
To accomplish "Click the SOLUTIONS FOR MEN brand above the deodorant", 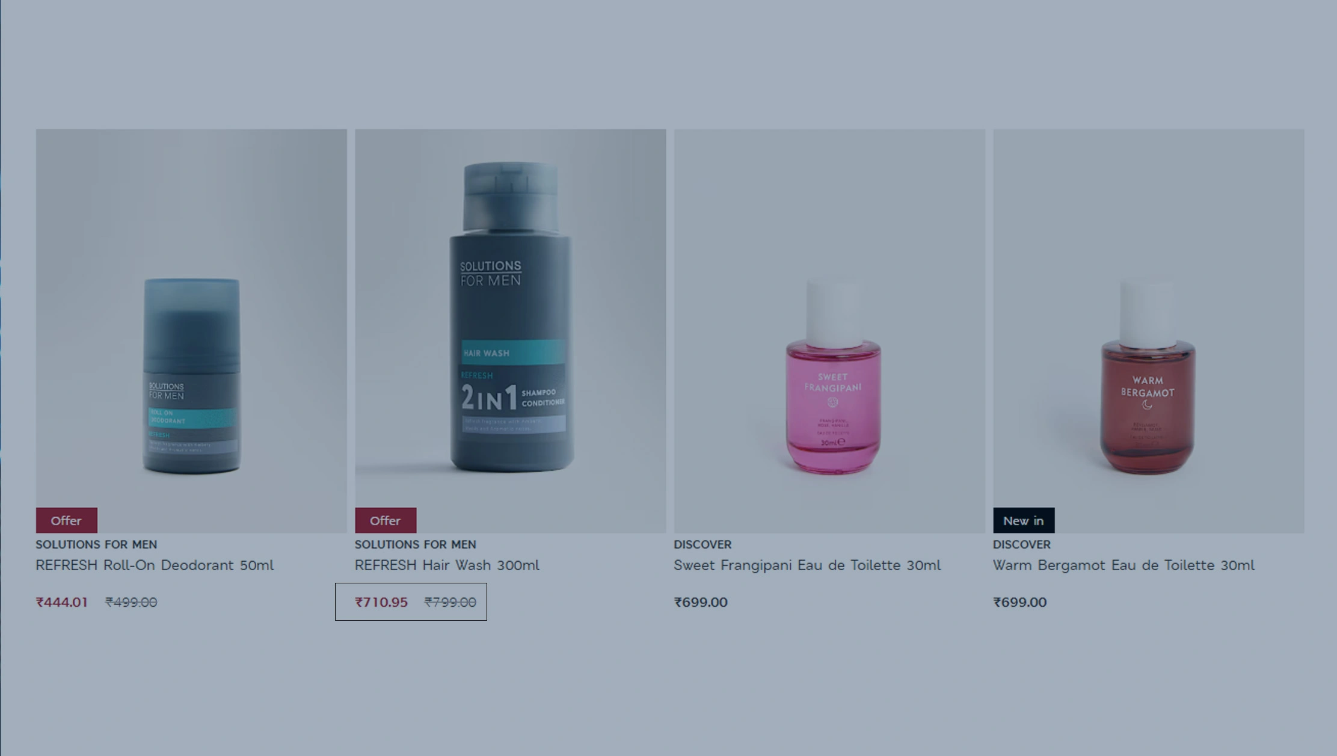I will pos(96,544).
